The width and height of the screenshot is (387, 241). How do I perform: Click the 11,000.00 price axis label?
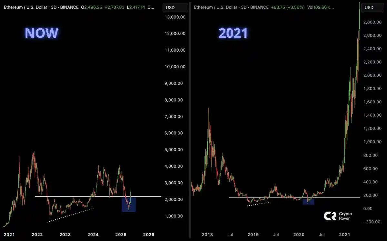point(174,50)
